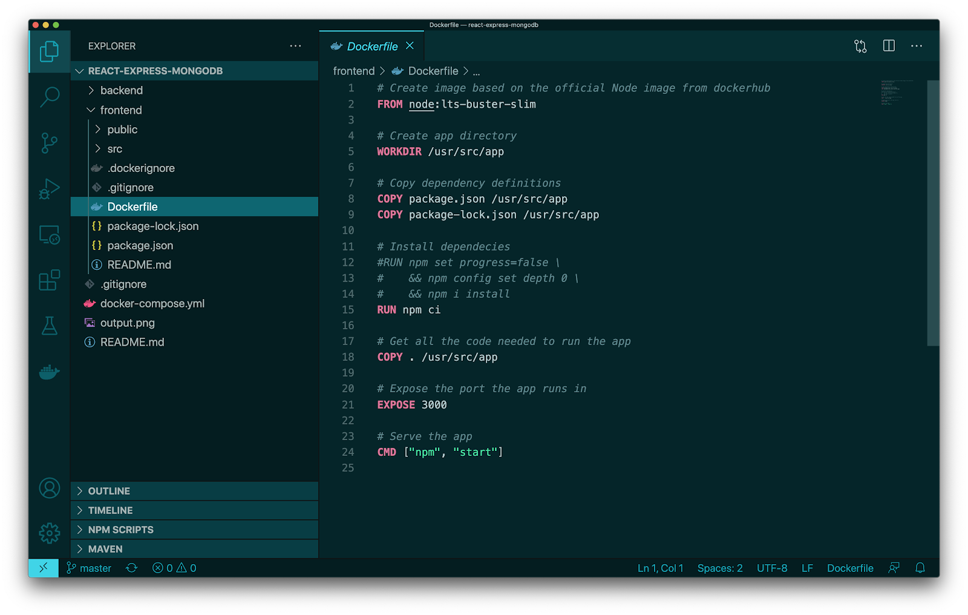Open the Testing flask view
968x615 pixels.
[x=50, y=326]
